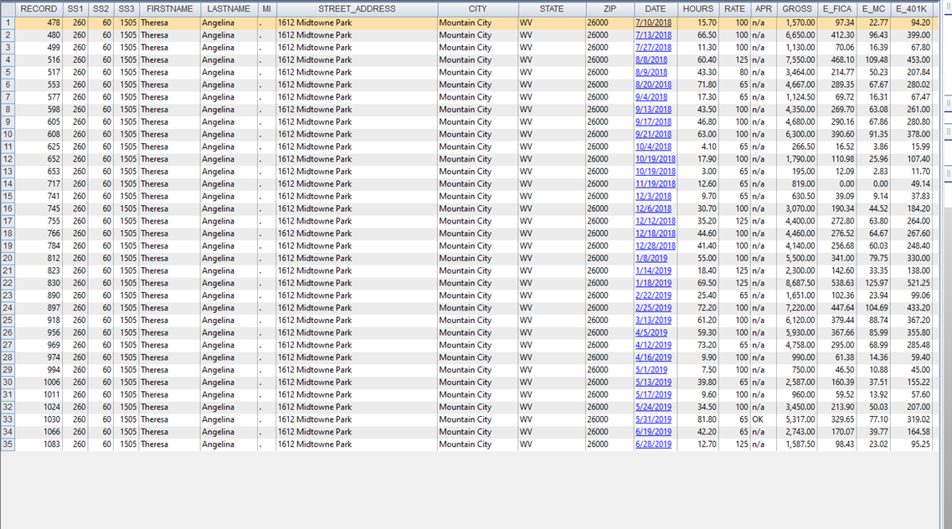Click the E_FICA column header
952x529 pixels.
point(837,8)
